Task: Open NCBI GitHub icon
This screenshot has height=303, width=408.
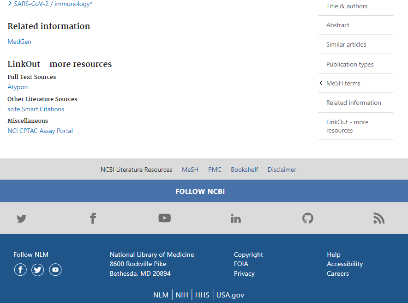Action: pyautogui.click(x=307, y=218)
